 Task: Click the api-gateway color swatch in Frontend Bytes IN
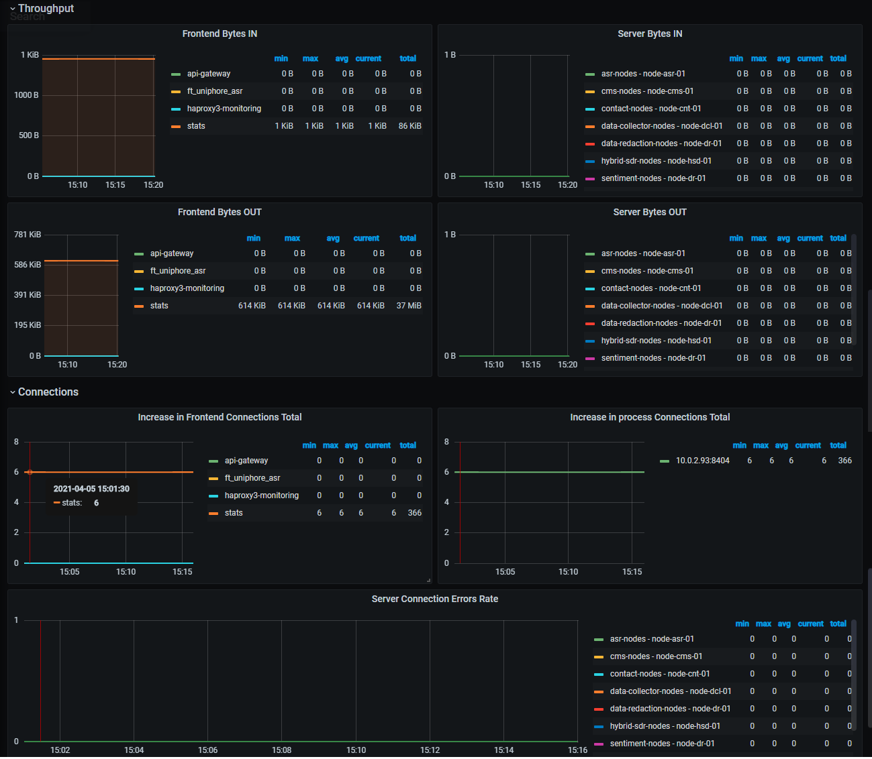click(176, 74)
